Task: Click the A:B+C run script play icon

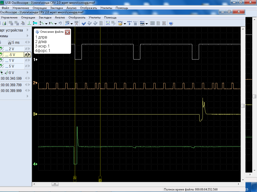Action: coord(130,23)
